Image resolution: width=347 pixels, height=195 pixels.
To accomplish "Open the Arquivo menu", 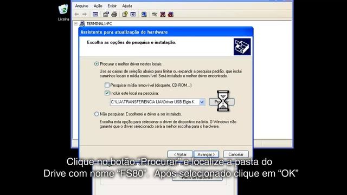I will [81, 6].
